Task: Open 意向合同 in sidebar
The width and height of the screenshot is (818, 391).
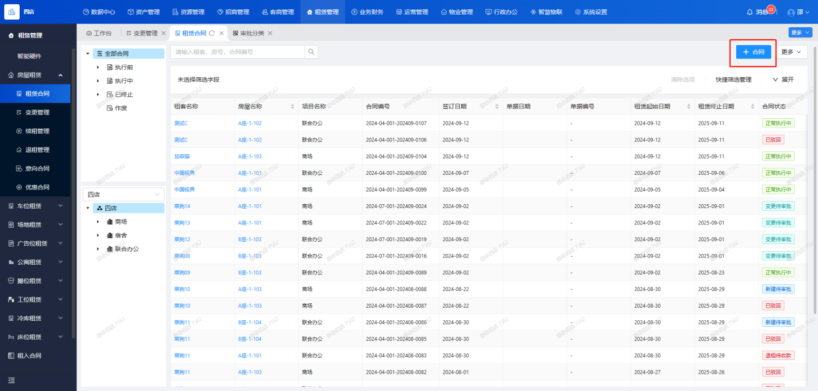Action: [x=38, y=168]
